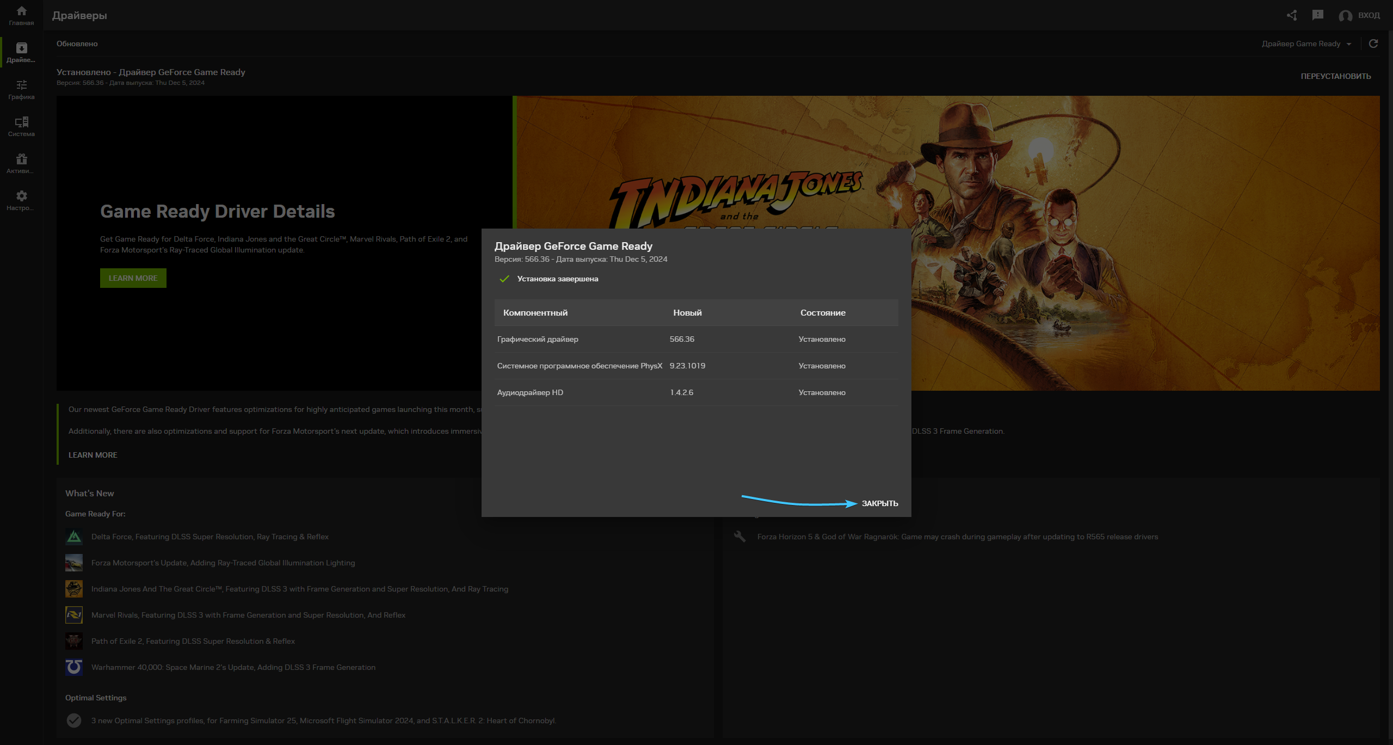Screen dimensions: 1393x745
Task: Open the feedback notification icon
Action: tap(1317, 15)
